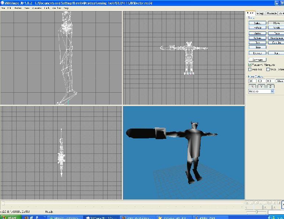The image size is (284, 219).
Task: Activate the Extrude tool
Action: tap(257, 53)
